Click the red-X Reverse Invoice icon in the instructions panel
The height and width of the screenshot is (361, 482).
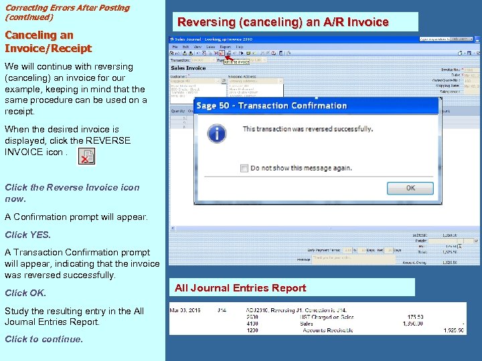[x=86, y=156]
